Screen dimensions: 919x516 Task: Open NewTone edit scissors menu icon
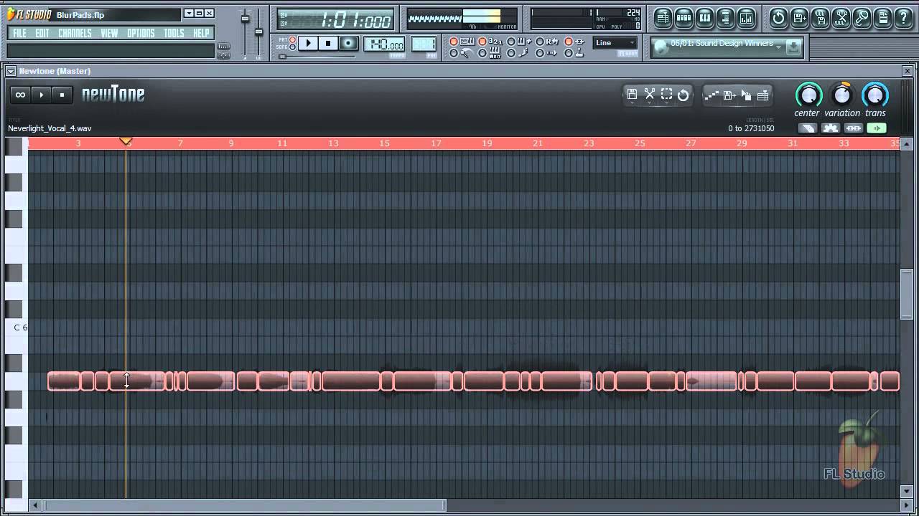[x=649, y=95]
